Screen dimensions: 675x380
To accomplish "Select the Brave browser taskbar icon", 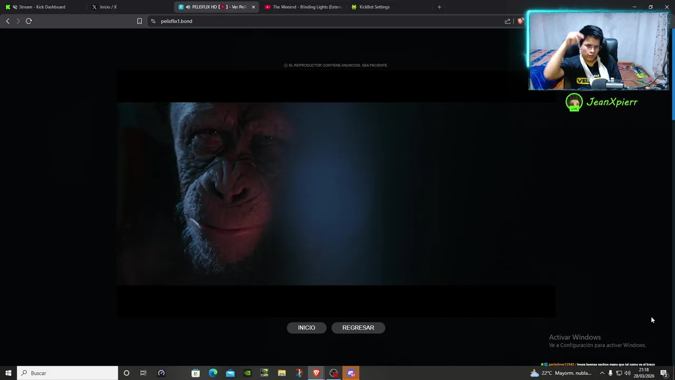I will pyautogui.click(x=316, y=373).
